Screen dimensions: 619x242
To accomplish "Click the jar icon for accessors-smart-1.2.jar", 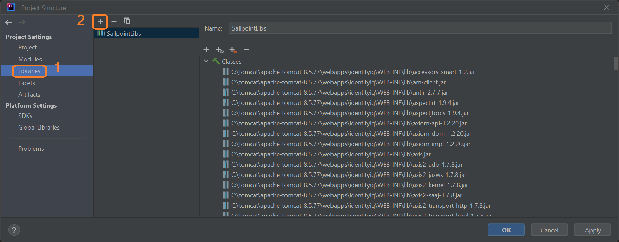I will click(x=226, y=72).
